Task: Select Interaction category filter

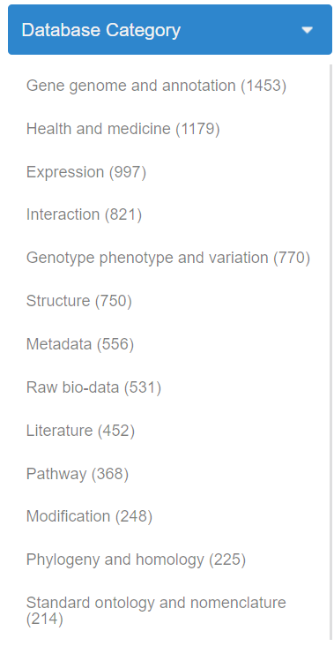Action: (x=84, y=214)
